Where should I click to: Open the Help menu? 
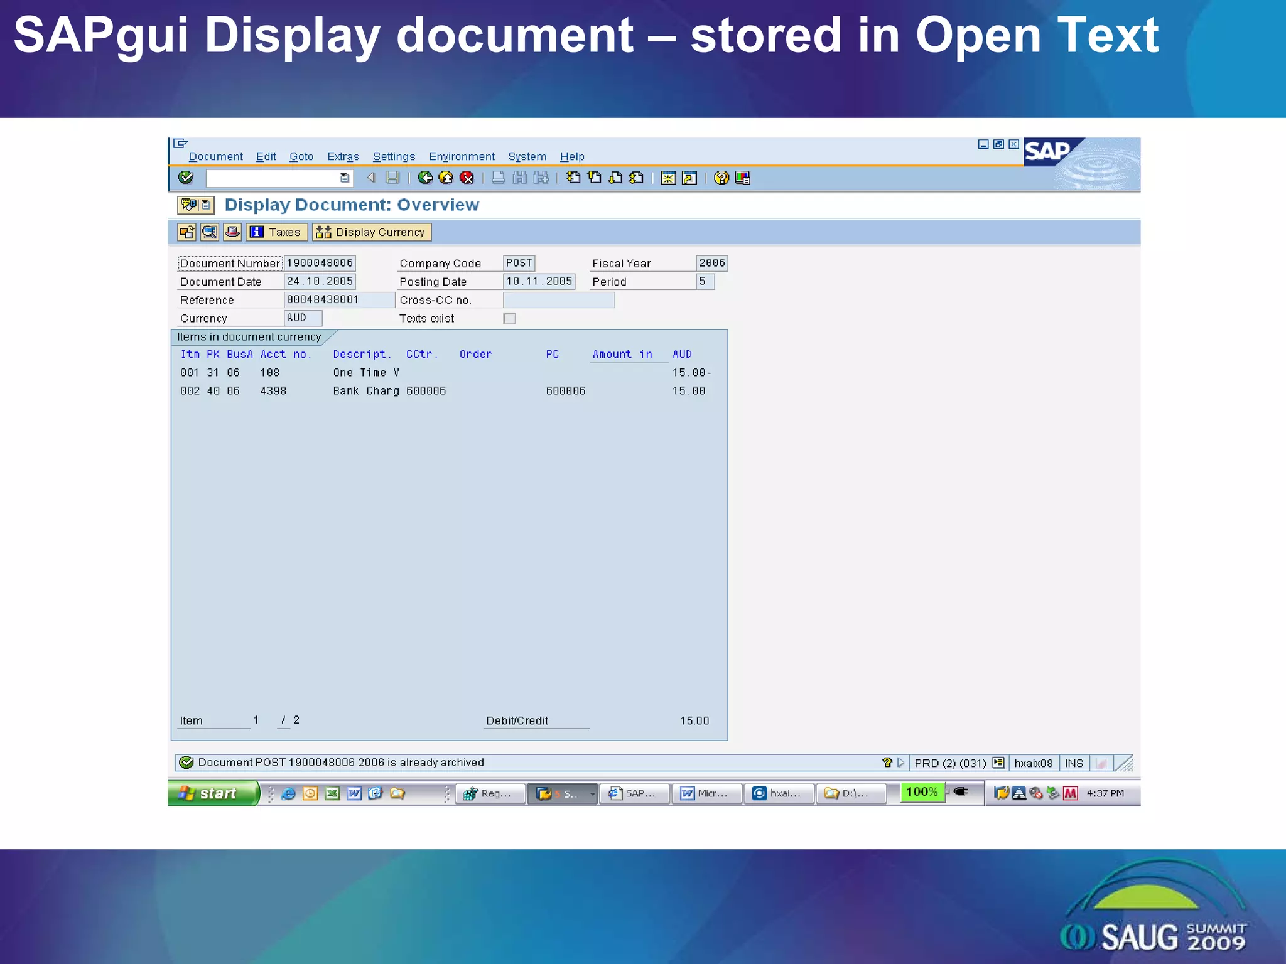click(x=572, y=156)
